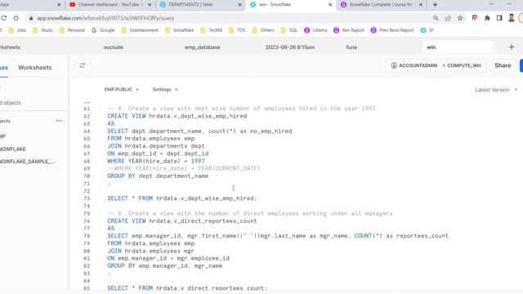
Task: Open the Google bookmark
Action: point(103,30)
